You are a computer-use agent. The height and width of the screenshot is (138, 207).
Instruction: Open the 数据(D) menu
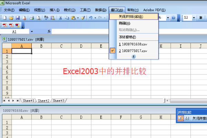101,10
